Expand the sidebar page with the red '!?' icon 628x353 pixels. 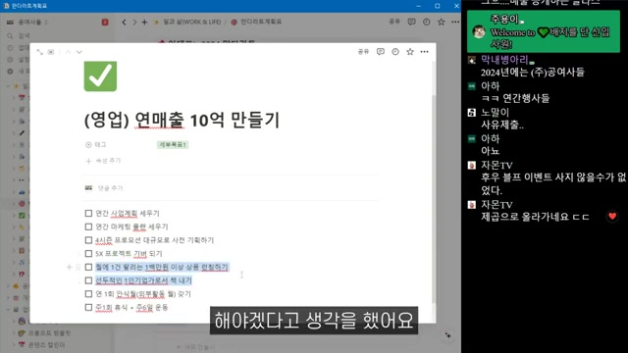(x=13, y=275)
